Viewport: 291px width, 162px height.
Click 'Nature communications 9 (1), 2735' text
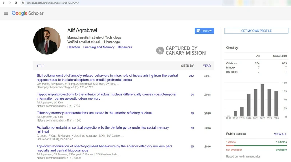(58, 106)
